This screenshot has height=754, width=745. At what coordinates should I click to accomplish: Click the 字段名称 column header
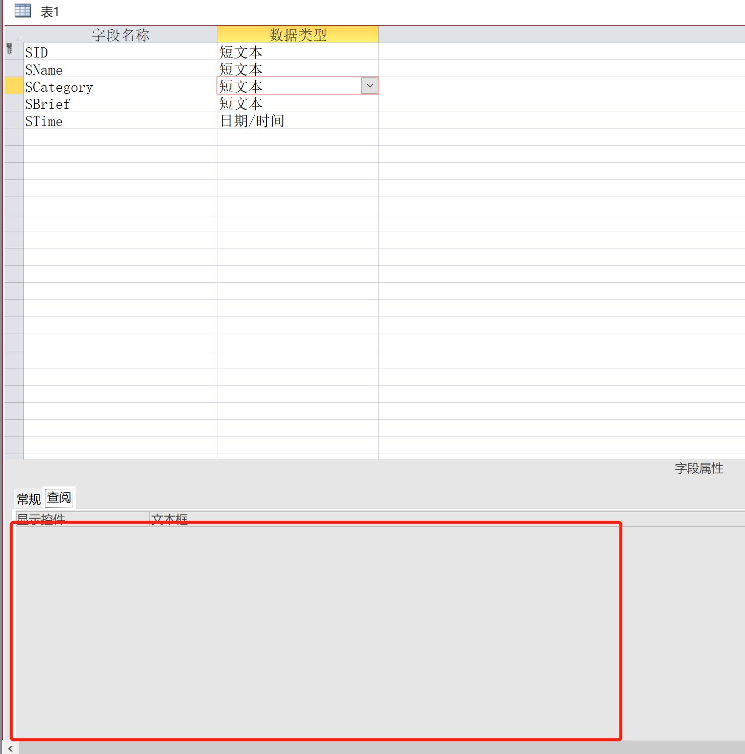[x=120, y=35]
